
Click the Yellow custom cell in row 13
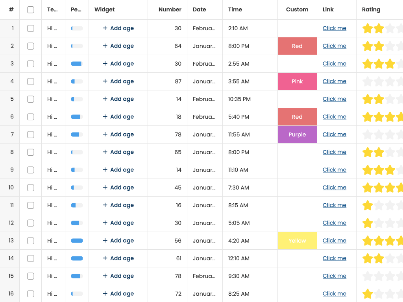tap(297, 241)
